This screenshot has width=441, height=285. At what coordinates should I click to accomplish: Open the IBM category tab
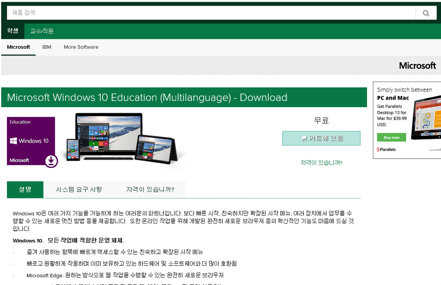pos(47,47)
